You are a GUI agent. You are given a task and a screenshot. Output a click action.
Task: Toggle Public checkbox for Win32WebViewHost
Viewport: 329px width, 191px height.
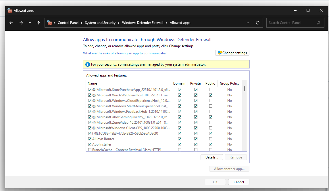point(211,95)
